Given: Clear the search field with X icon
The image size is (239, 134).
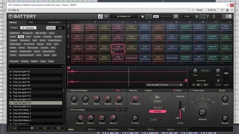Looking at the screenshot, I should 62,66.
